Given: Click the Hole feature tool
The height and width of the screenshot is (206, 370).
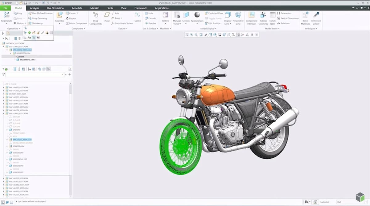Looking at the screenshot, I should 149,13.
